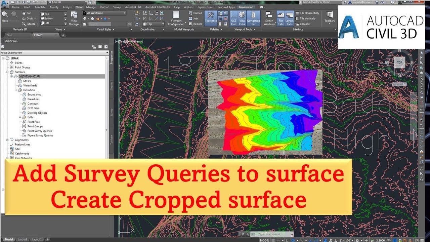Open Viewport Configuration

click(x=176, y=18)
